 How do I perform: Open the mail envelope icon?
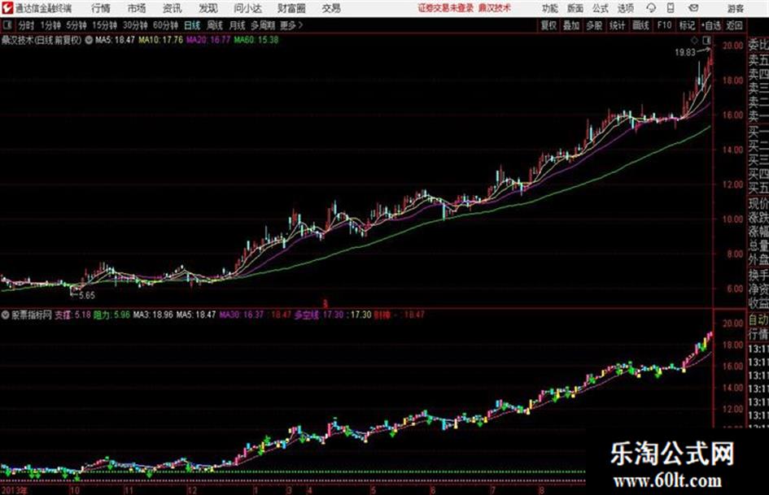coord(693,8)
